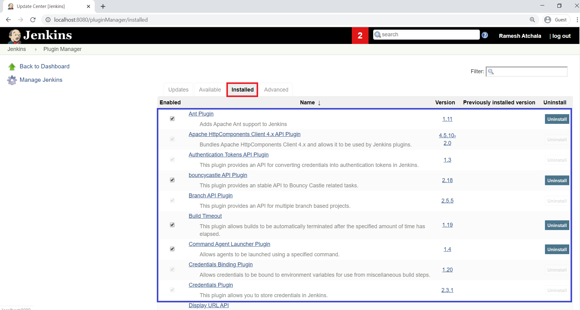This screenshot has width=580, height=310.
Task: Click the browser address bar URL
Action: 101,20
